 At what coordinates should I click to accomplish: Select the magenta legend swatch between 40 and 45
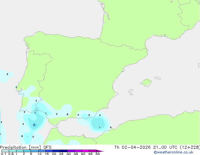(85, 151)
